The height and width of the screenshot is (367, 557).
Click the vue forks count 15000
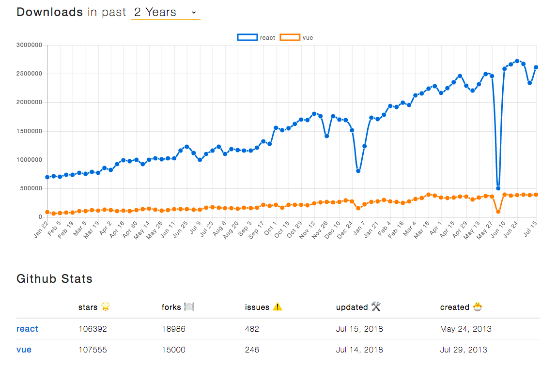pos(173,350)
